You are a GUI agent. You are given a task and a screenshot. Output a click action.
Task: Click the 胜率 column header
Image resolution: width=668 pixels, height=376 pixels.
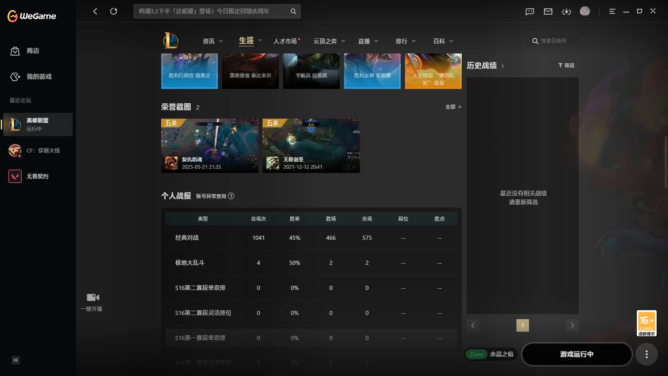(295, 219)
